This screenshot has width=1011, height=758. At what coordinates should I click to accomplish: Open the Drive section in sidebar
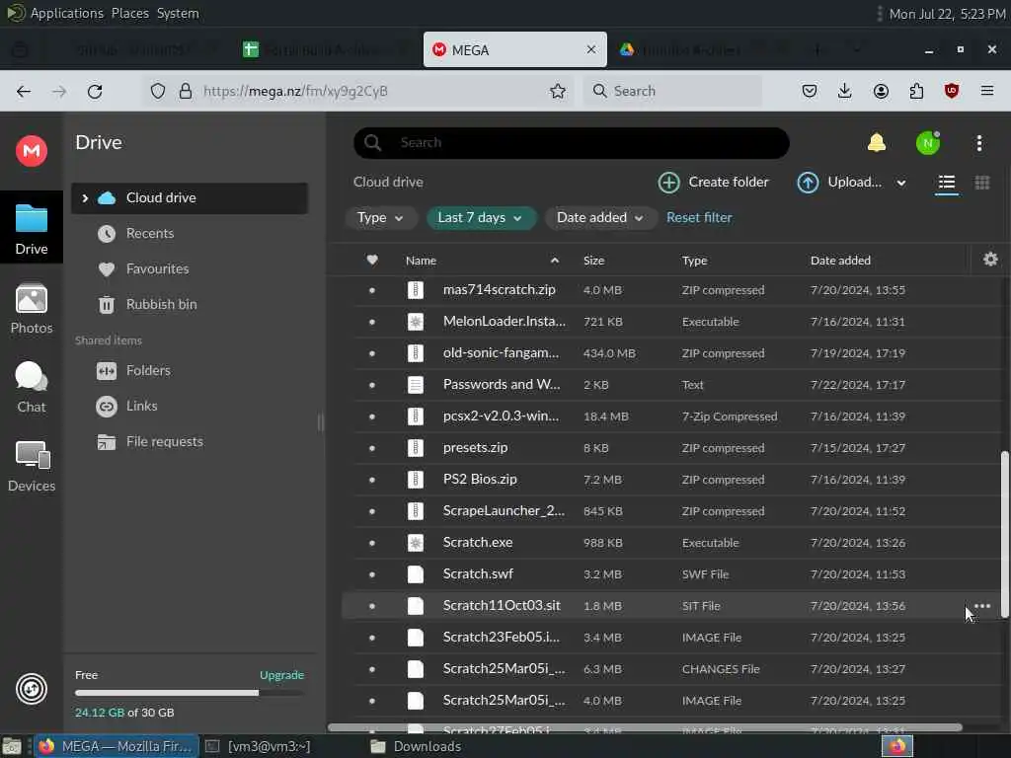(x=31, y=229)
